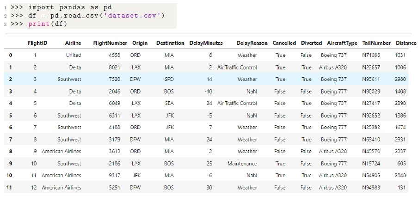
Task: Click the Distance column header
Action: coord(406,43)
